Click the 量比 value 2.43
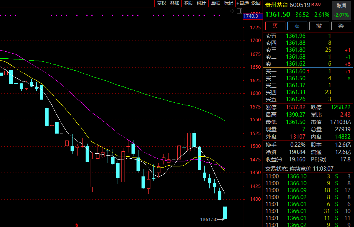The image size is (354, 227). click(x=346, y=115)
